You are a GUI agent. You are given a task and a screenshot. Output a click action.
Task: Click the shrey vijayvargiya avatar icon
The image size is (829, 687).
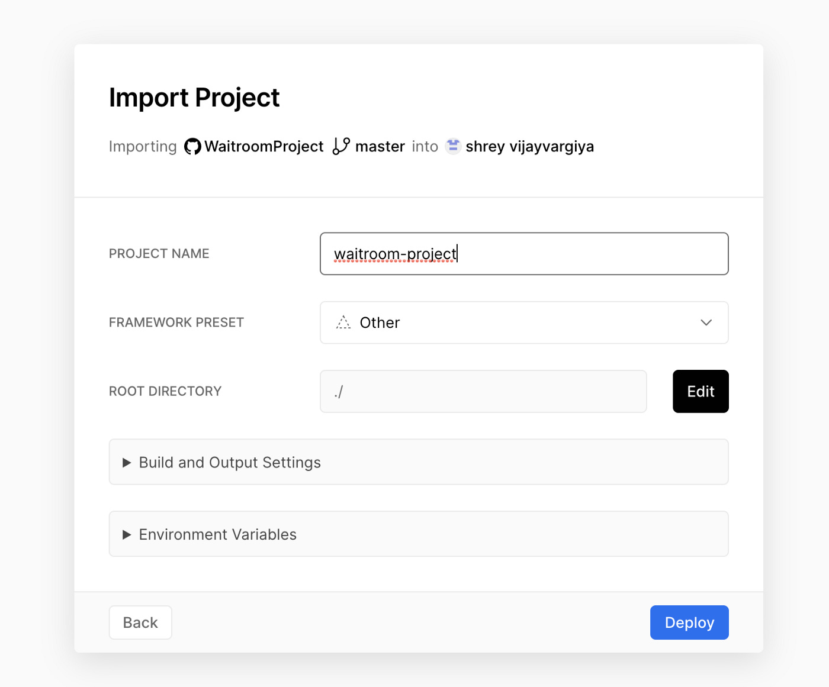453,146
